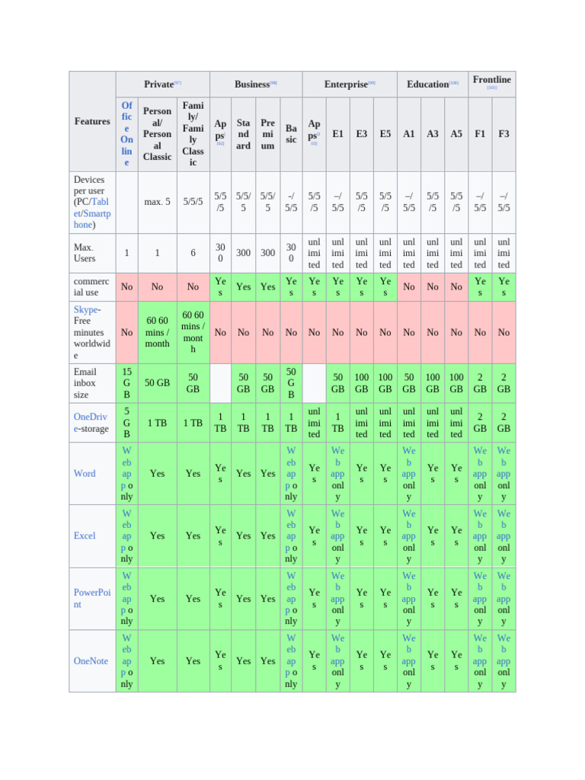Select the A3 column header
The height and width of the screenshot is (780, 585).
coord(433,134)
